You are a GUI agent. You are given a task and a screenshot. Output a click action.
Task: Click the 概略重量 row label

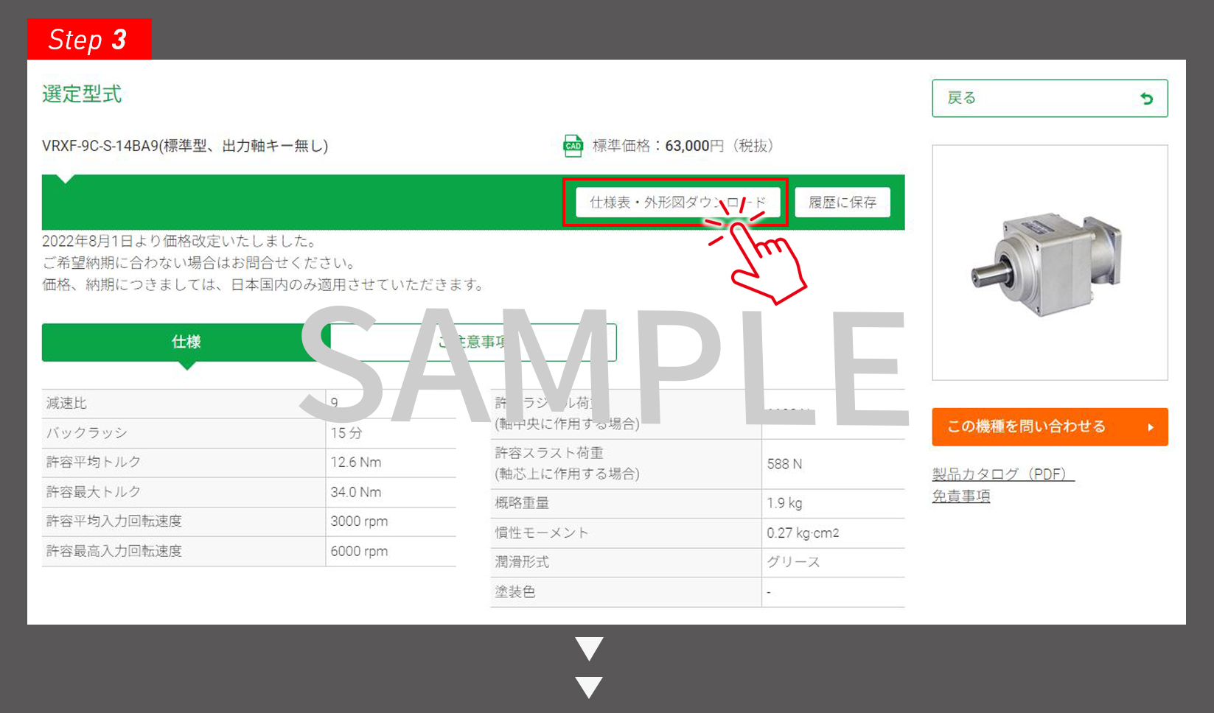522,503
